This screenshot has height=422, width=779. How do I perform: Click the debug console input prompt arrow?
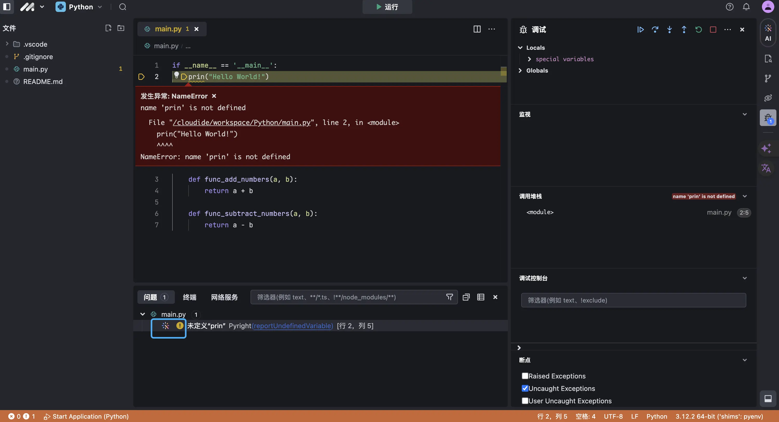click(519, 348)
